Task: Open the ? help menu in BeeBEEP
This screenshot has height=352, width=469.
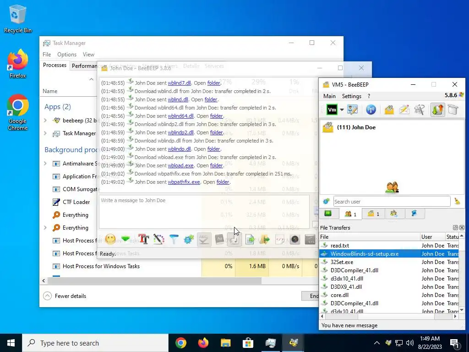Action: tap(369, 96)
